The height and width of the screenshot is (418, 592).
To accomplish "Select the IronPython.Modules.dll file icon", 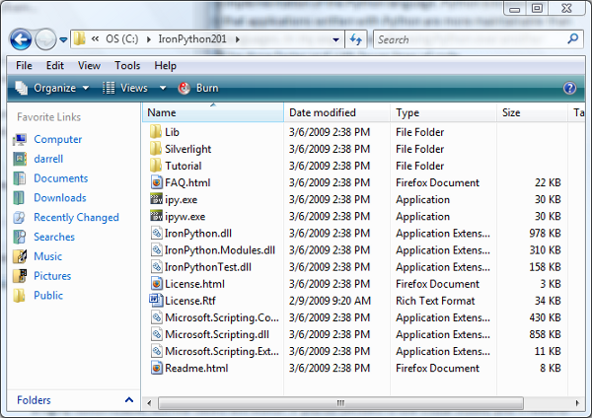I will point(156,249).
